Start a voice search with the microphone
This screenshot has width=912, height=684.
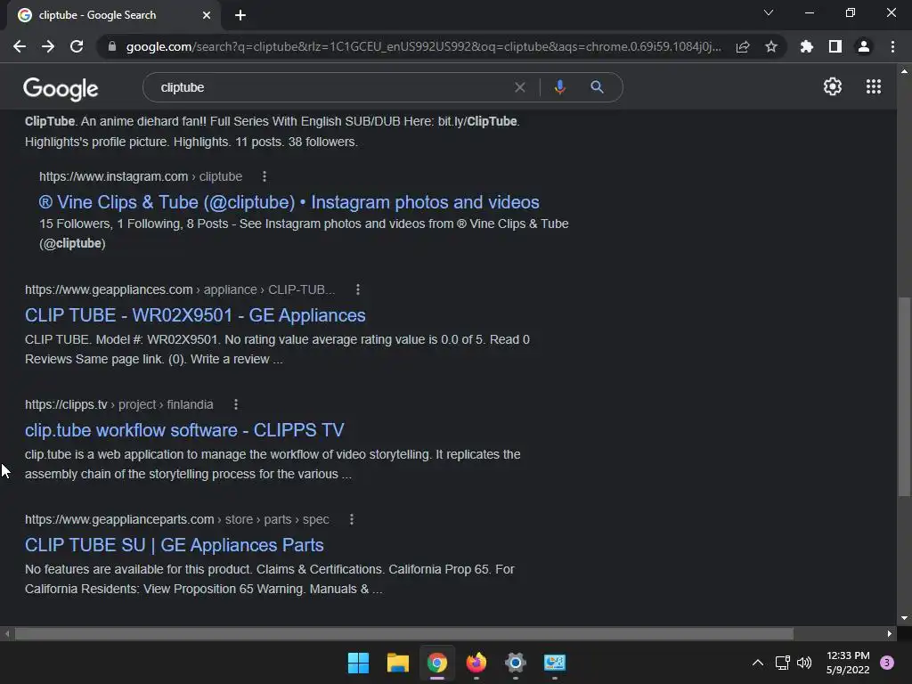point(559,87)
